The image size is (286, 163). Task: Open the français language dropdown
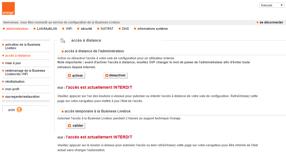(272, 5)
